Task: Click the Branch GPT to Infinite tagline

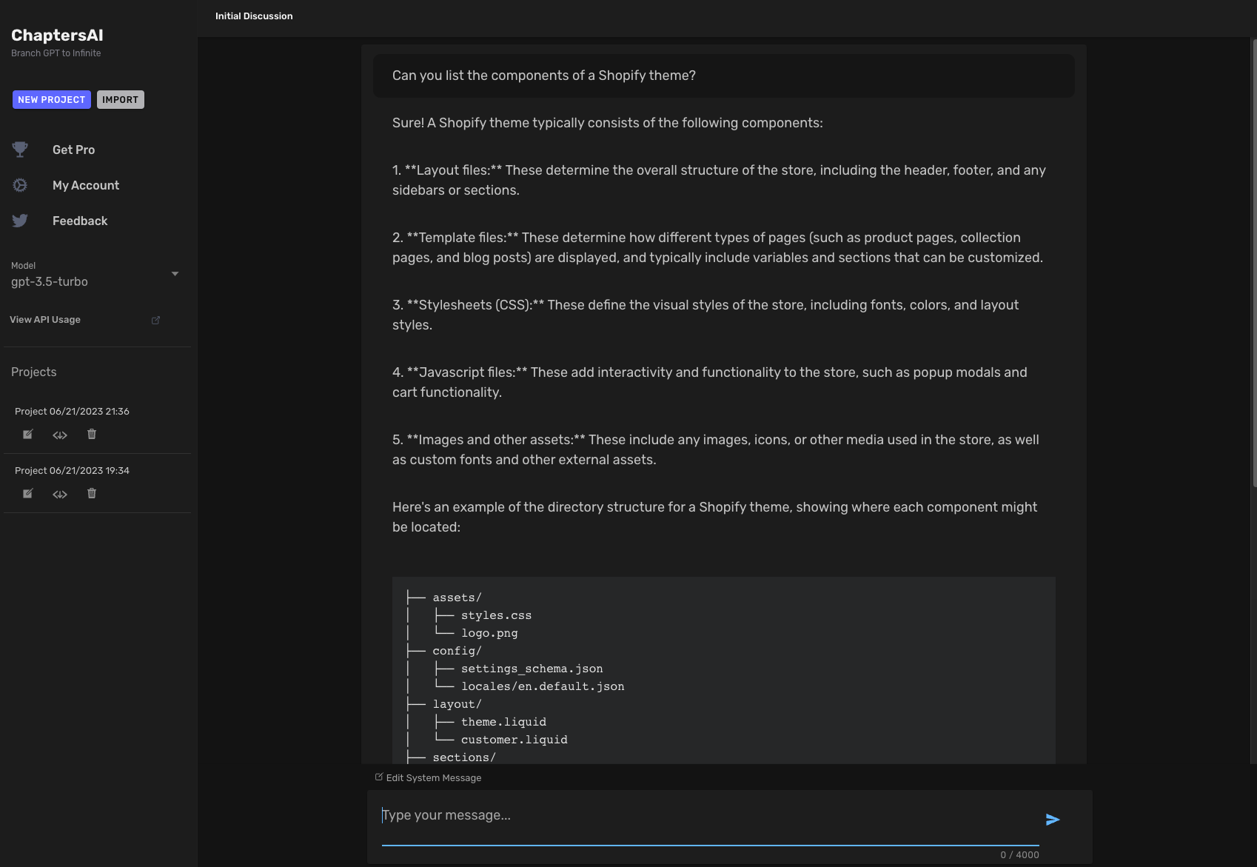Action: click(x=56, y=53)
